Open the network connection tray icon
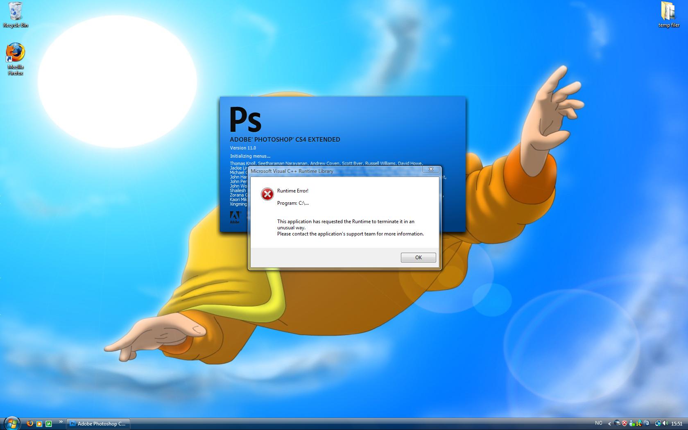The width and height of the screenshot is (688, 430). pyautogui.click(x=658, y=423)
